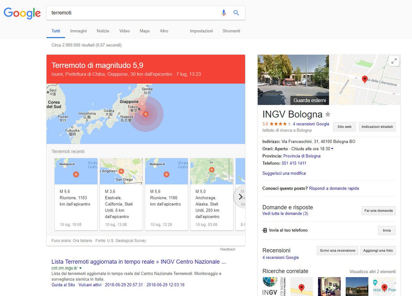
Task: Click Aggiungi una foto button
Action: click(x=378, y=250)
